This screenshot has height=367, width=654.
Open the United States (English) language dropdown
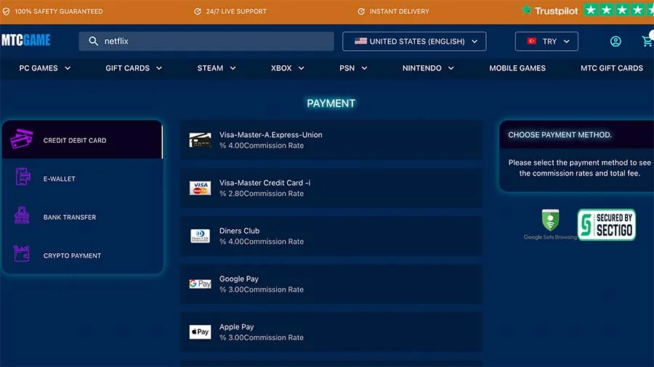[414, 41]
